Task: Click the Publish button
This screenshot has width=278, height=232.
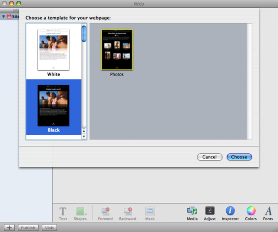Action: (28, 228)
